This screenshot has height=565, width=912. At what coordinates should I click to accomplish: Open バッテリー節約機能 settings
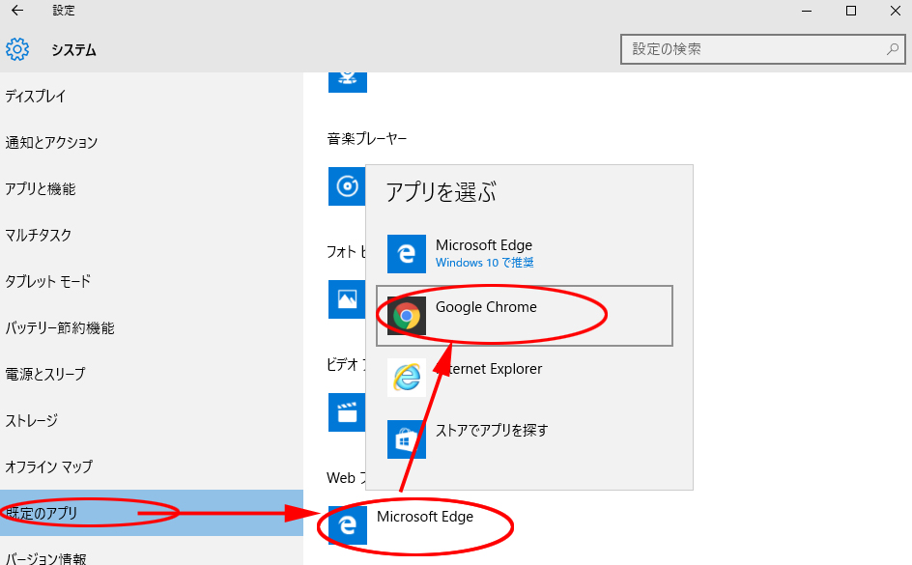(x=152, y=327)
